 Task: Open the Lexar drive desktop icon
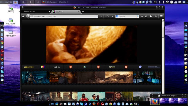click(x=11, y=9)
